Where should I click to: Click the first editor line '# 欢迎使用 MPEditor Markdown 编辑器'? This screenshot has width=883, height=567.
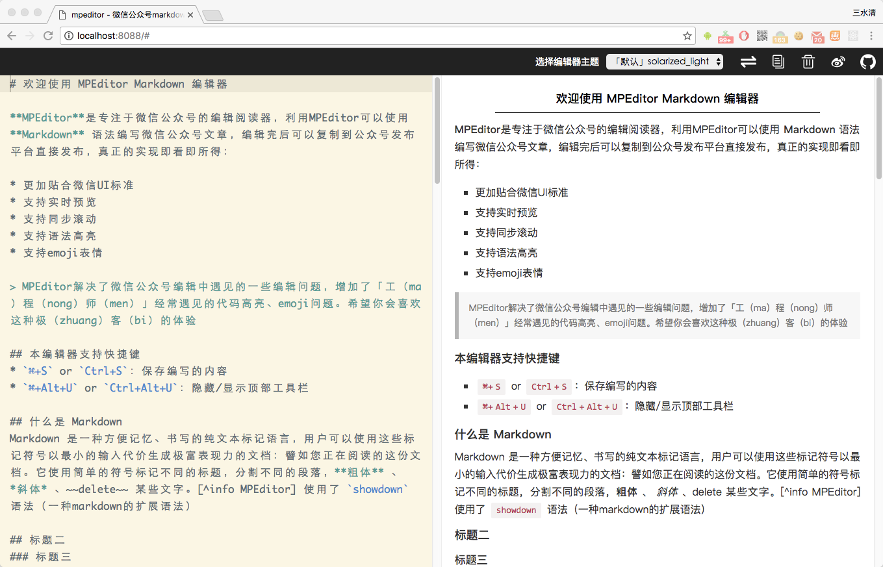click(119, 84)
